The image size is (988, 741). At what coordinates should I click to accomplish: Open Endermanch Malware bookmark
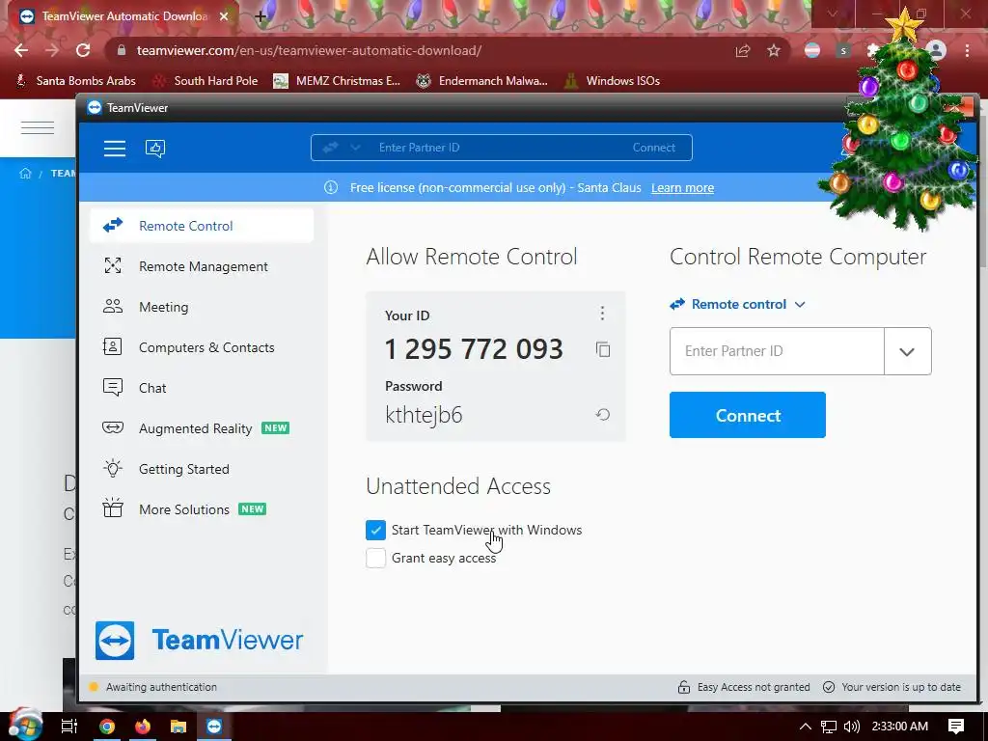click(x=482, y=81)
